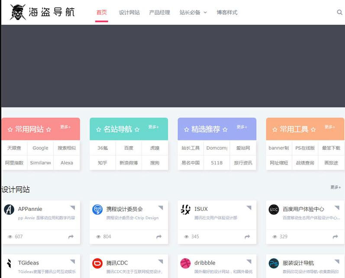This screenshot has height=278, width=345.
Task: Share the 百度用户体验中心 card via arrow
Action: [335, 236]
